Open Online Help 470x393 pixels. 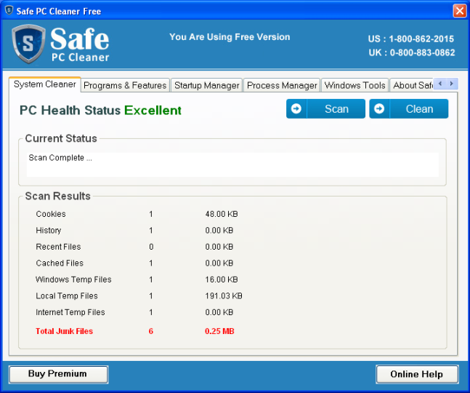pos(417,374)
